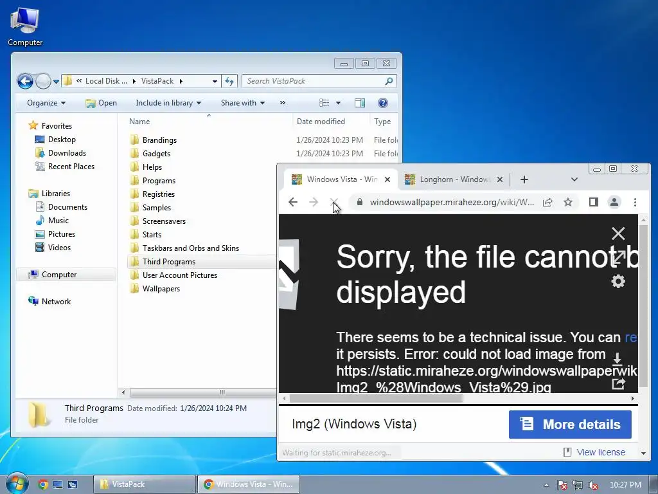Open Downloads in navigation pane
Screen dimensions: 658x494
pos(61,153)
